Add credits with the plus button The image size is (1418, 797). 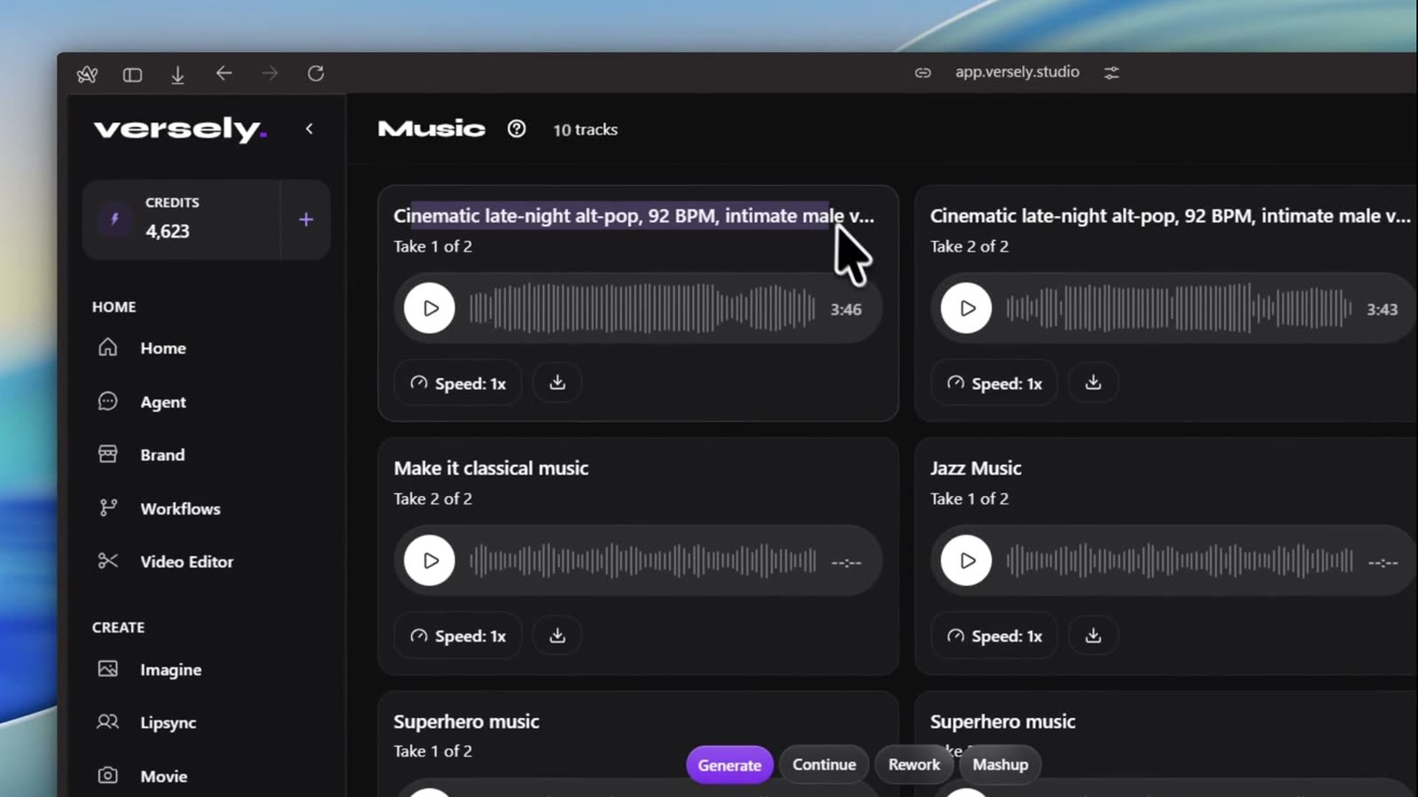click(x=306, y=220)
